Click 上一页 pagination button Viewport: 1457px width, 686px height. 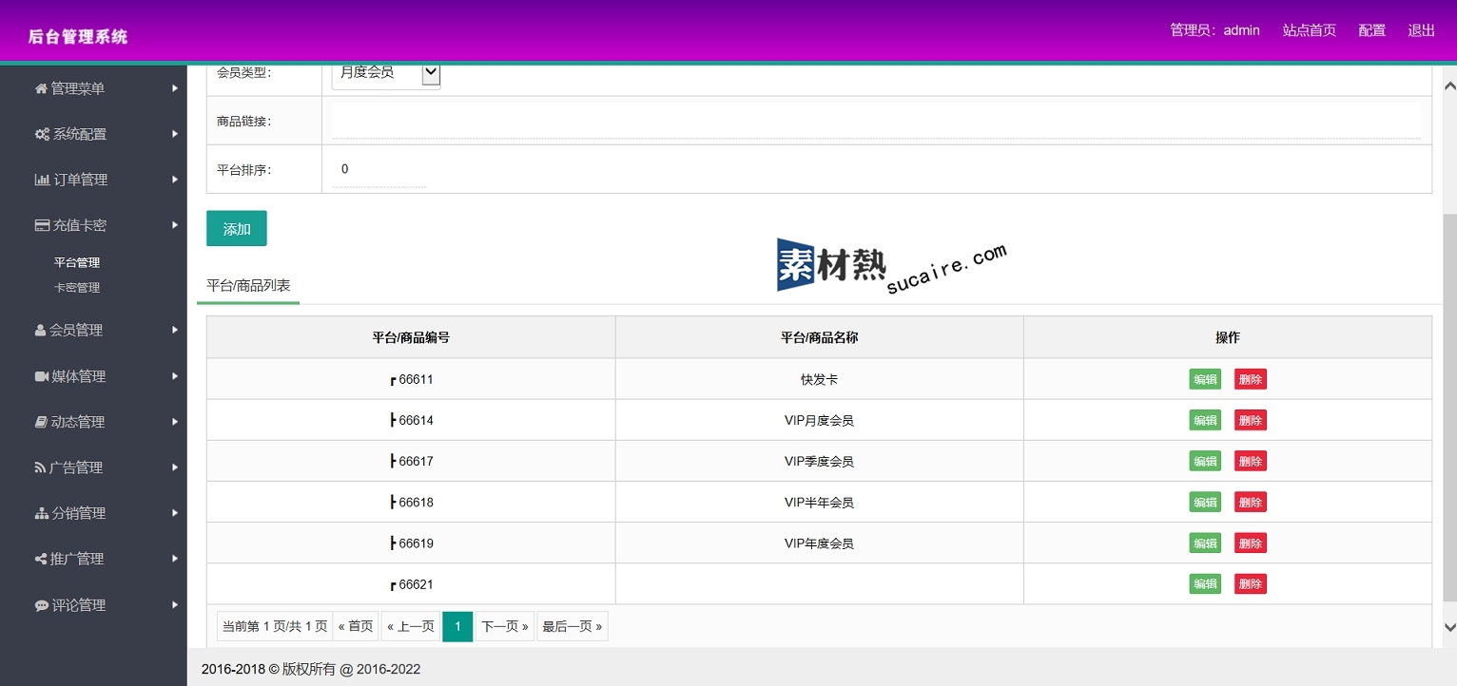point(411,626)
